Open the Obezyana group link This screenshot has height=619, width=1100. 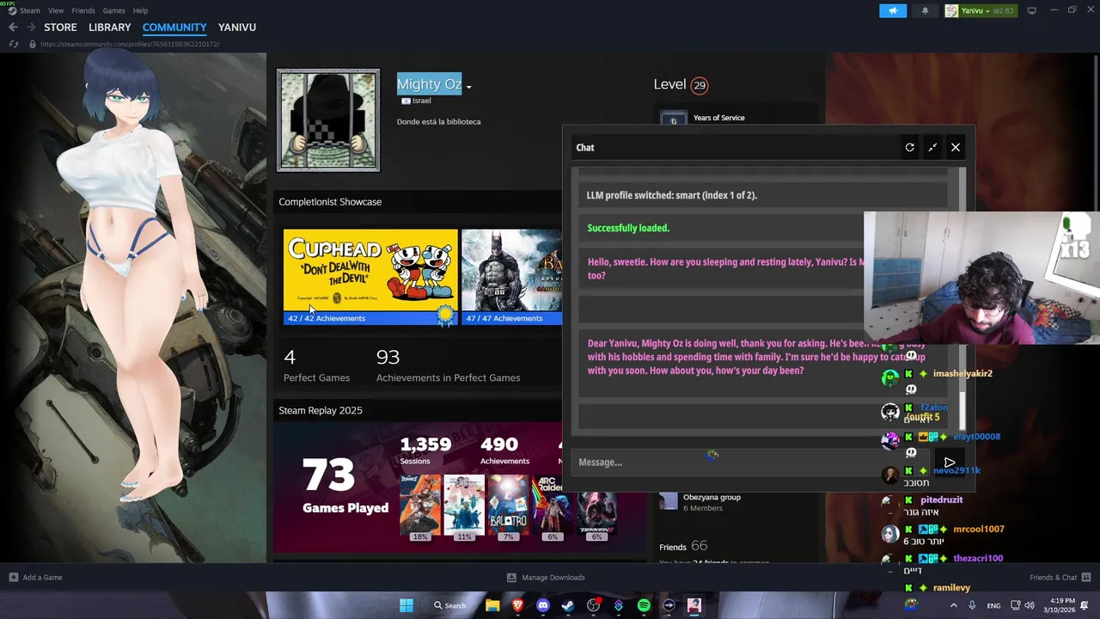712,497
